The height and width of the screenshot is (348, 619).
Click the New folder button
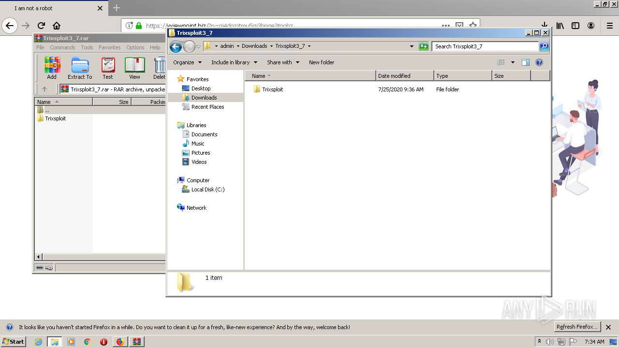tap(322, 62)
